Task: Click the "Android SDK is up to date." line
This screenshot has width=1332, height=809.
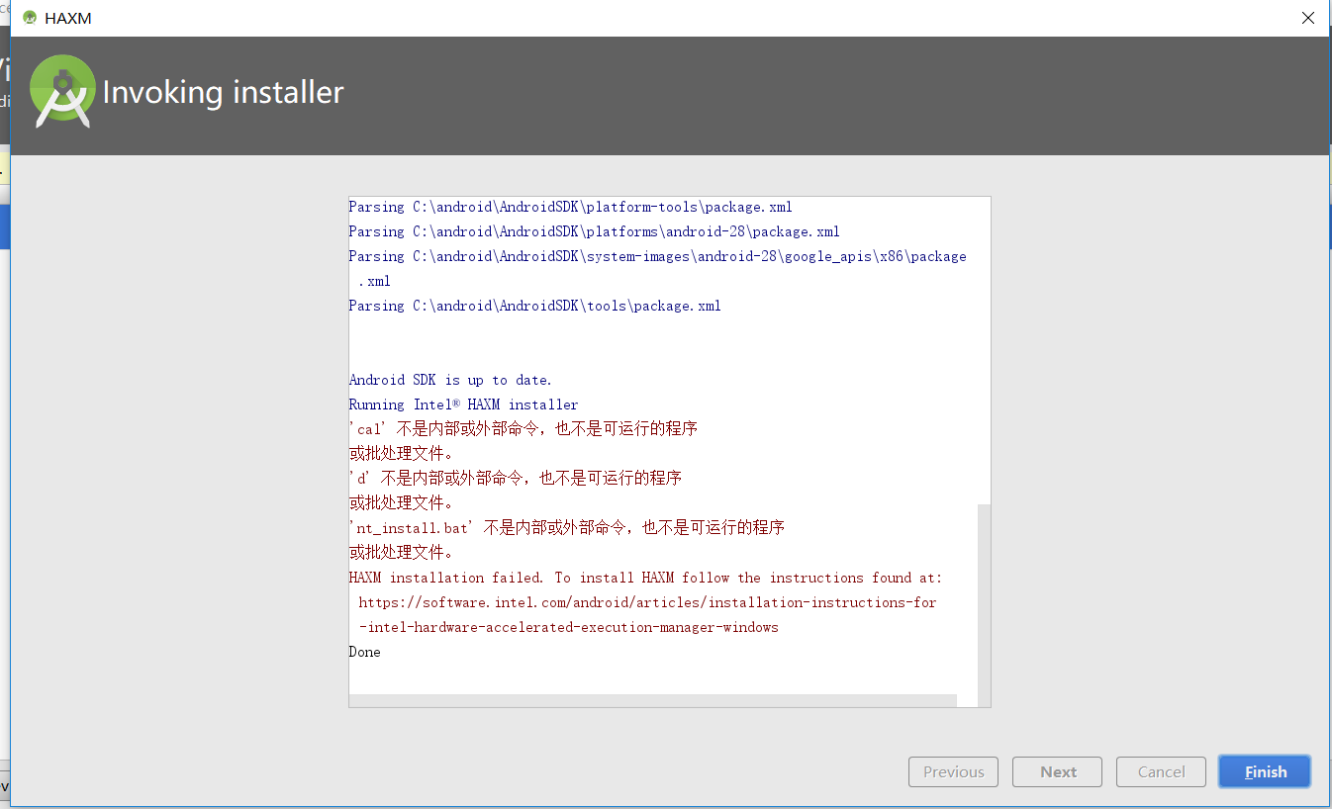Action: pos(451,380)
